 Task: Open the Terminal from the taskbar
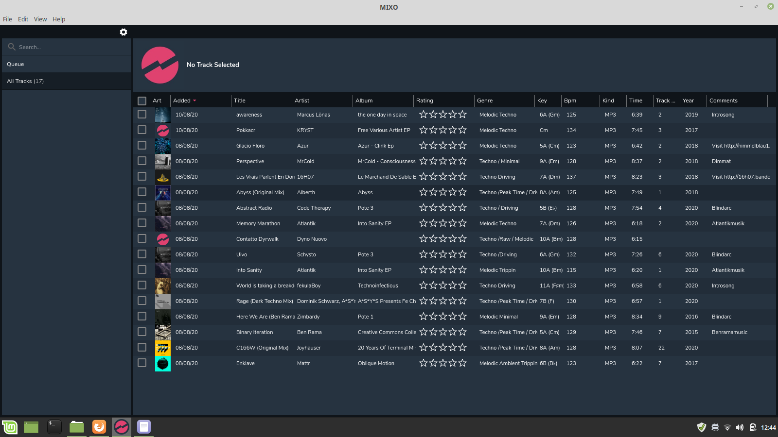tap(54, 427)
